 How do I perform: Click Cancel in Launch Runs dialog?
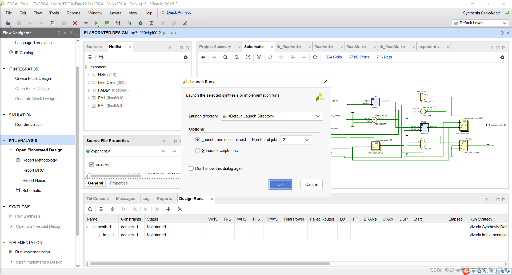311,184
